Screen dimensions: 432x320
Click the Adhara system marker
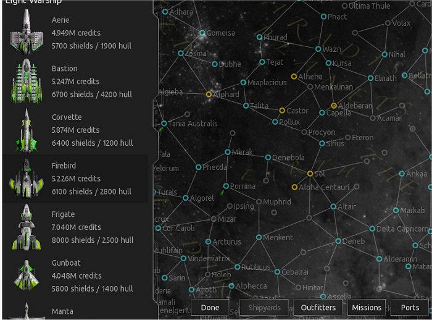(165, 12)
